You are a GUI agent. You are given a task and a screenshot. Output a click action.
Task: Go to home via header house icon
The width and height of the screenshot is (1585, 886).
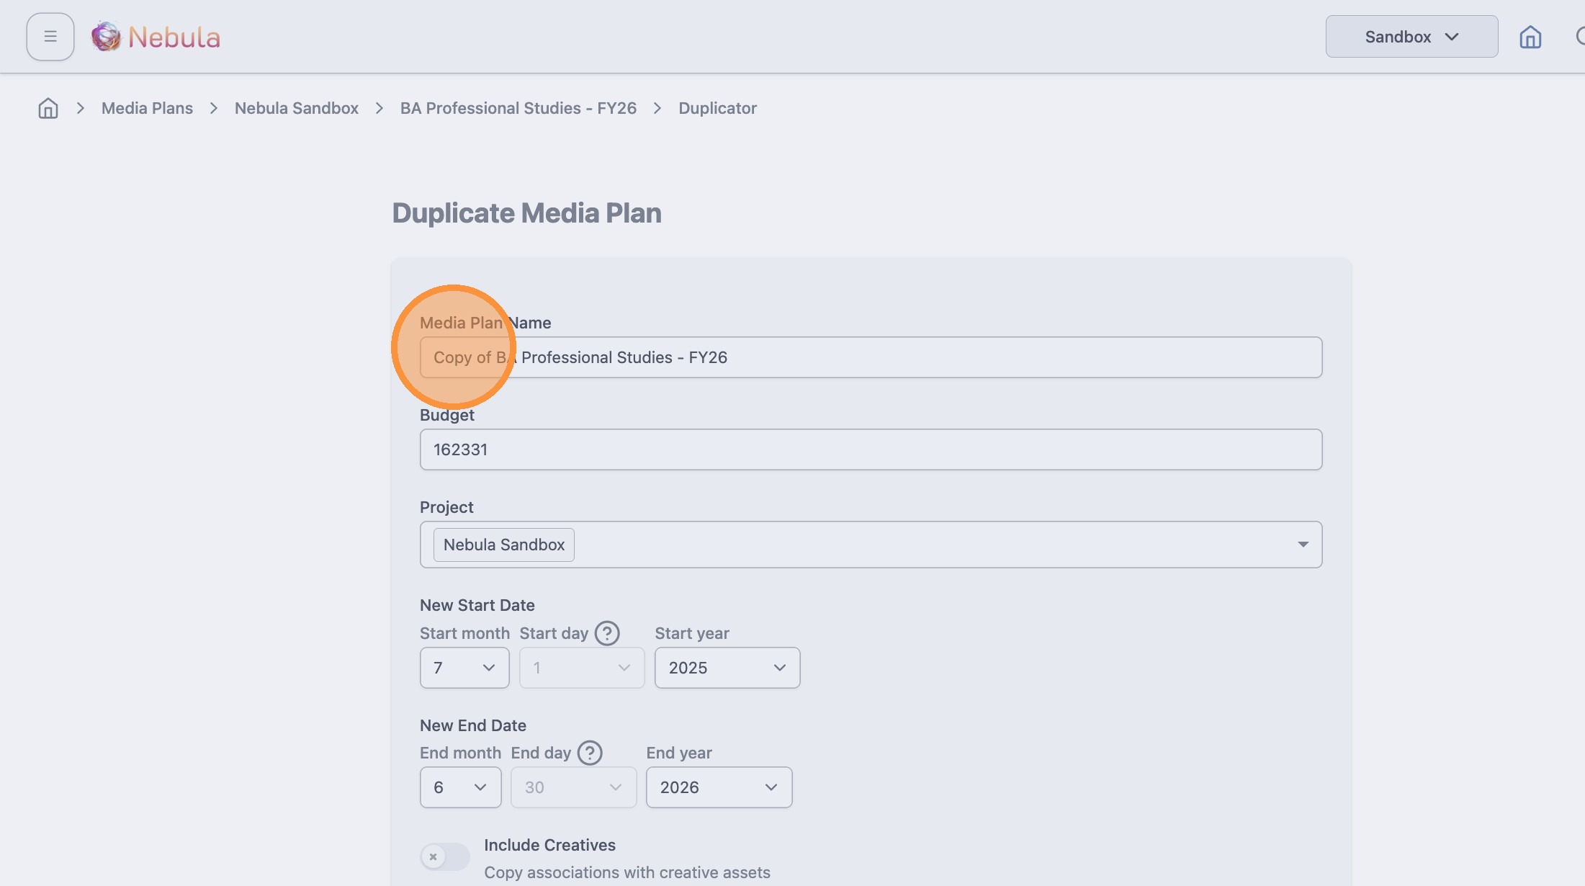pos(1530,37)
